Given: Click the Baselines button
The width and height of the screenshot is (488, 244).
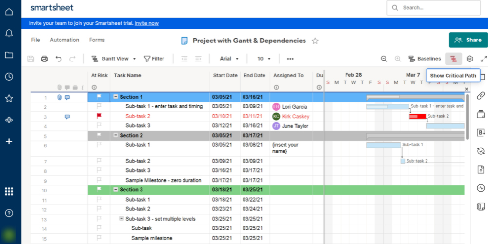Looking at the screenshot, I should coord(425,59).
